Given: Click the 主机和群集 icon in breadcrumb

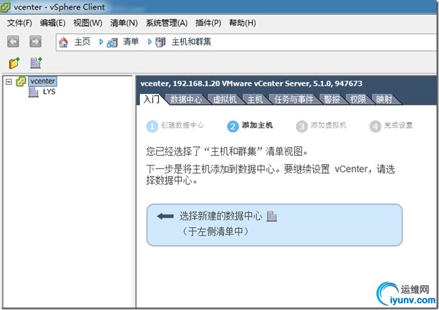Looking at the screenshot, I should pos(161,42).
